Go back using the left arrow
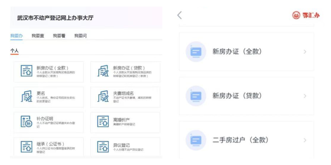 click(180, 15)
